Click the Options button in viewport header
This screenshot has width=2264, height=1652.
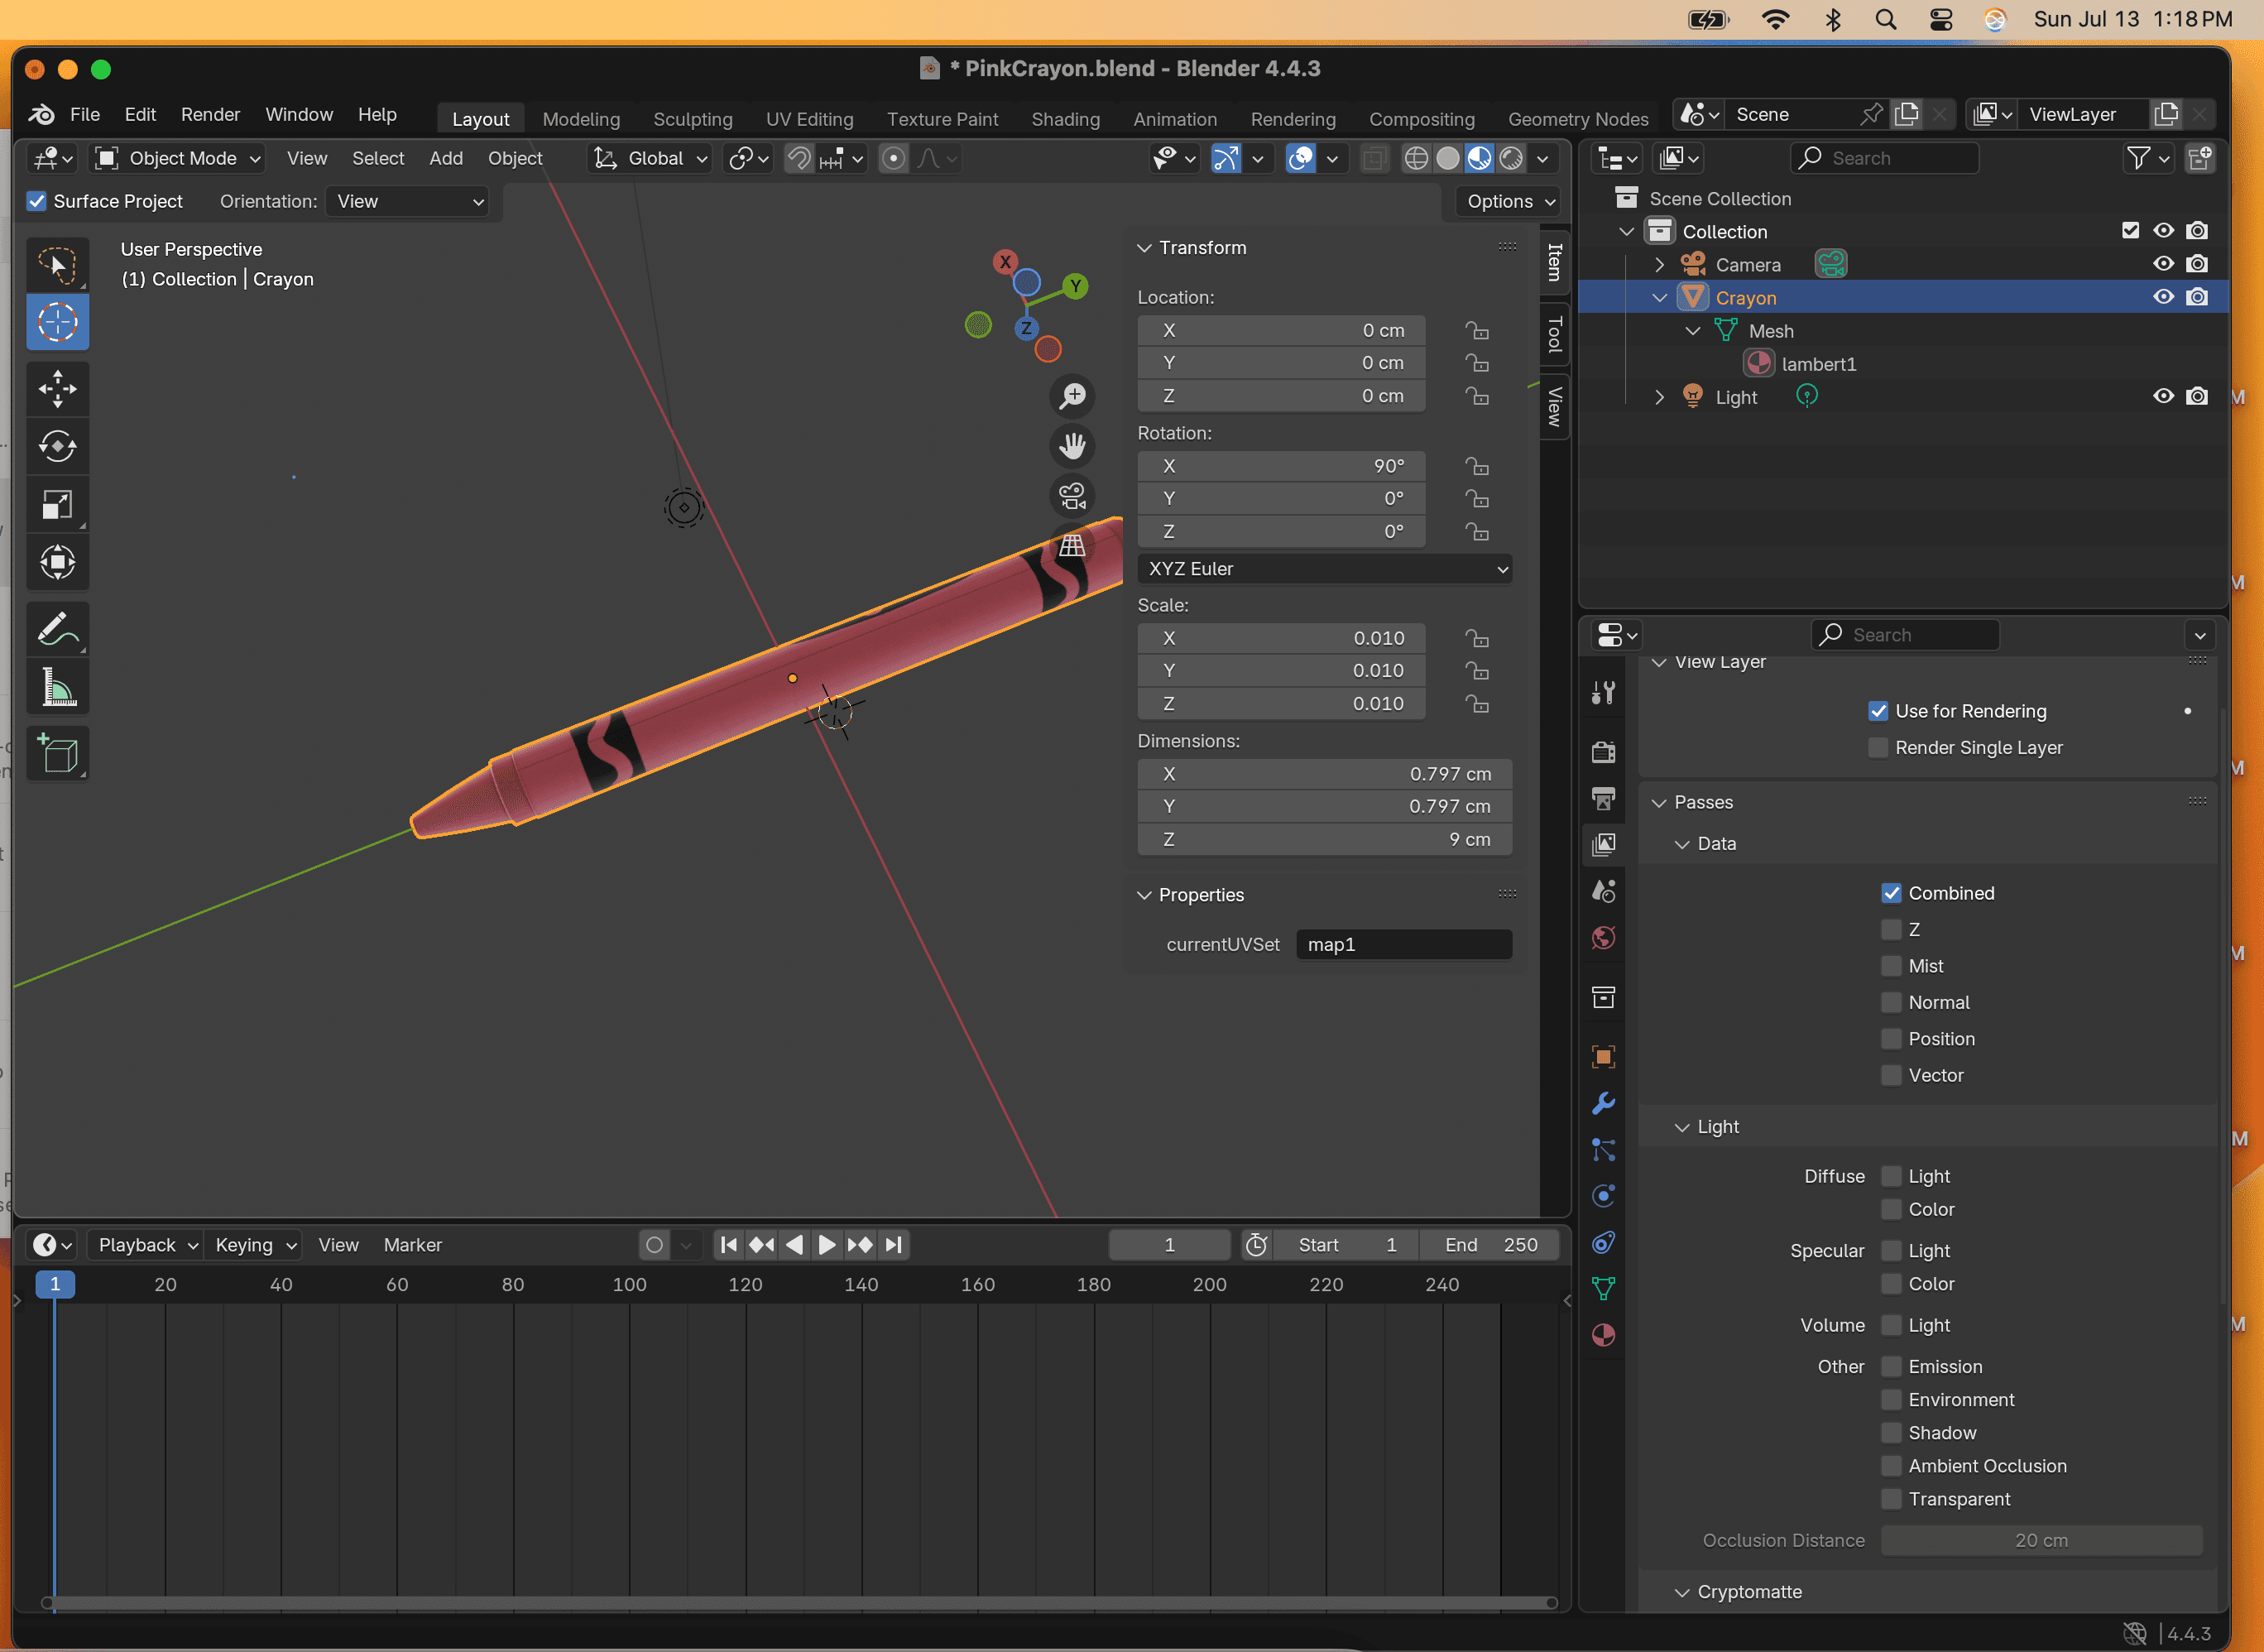(x=1509, y=201)
